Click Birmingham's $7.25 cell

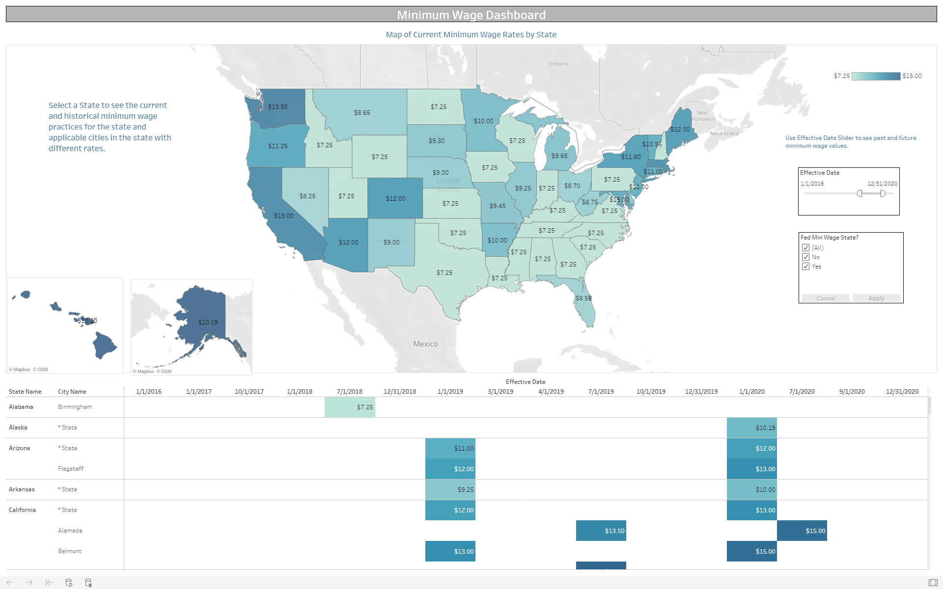(x=350, y=407)
